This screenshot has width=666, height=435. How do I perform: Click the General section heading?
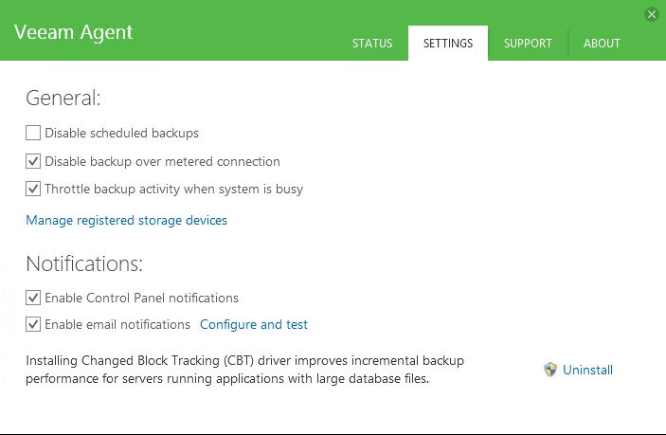pyautogui.click(x=63, y=98)
